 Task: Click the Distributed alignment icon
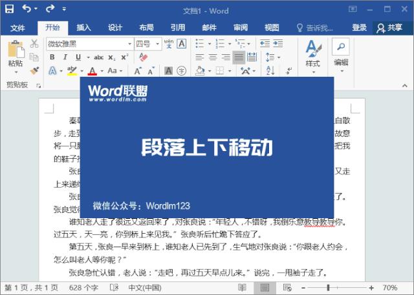click(252, 57)
